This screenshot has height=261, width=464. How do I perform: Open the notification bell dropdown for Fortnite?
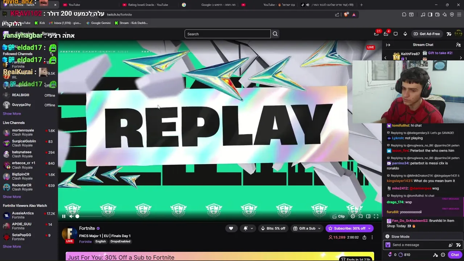[x=248, y=228]
